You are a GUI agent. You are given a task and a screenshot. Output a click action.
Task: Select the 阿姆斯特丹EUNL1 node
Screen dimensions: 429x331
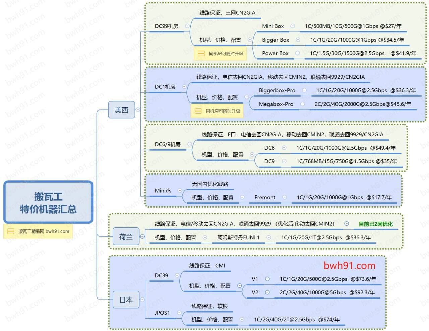click(x=238, y=237)
